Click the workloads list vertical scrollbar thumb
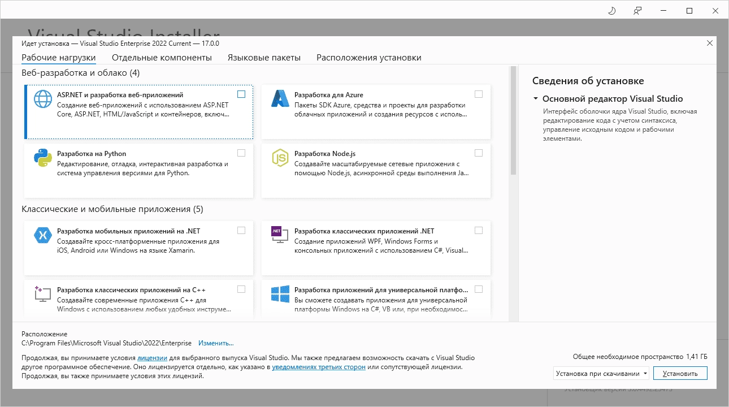Screen dimensions: 729x407 pyautogui.click(x=513, y=120)
